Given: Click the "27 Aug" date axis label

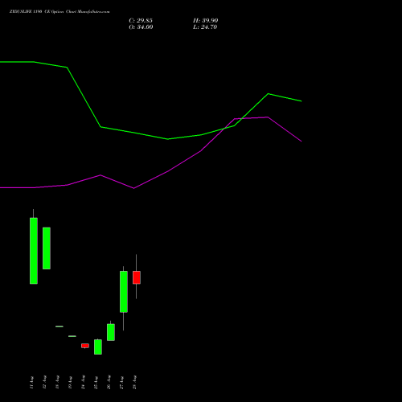Looking at the screenshot, I should (121, 383).
